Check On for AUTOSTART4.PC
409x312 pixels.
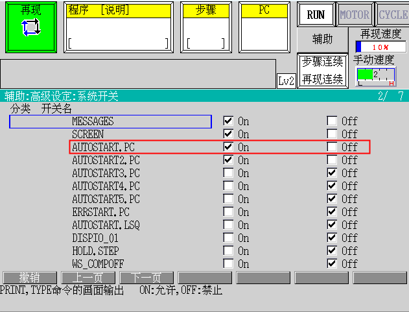tap(228, 186)
